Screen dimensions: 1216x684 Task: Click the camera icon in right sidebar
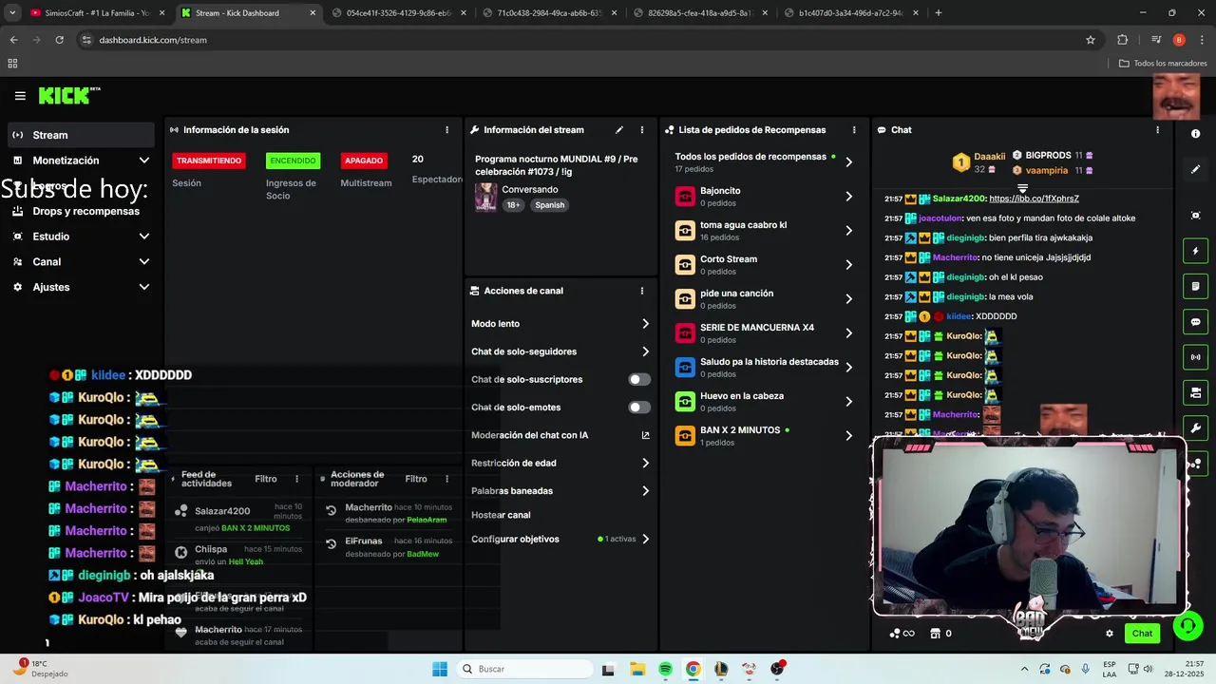tap(1195, 392)
